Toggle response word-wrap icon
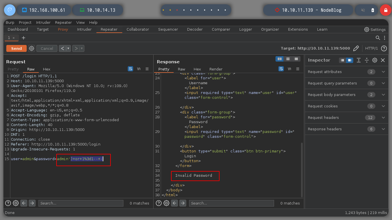Viewport: 392px width, 220px height. [x=281, y=69]
